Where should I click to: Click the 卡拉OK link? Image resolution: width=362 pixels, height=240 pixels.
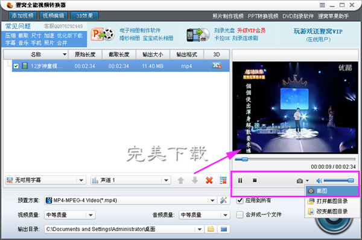(222, 38)
